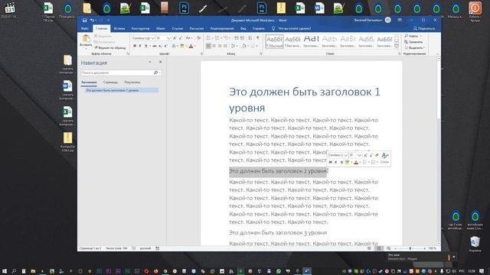This screenshot has height=275, width=490.
Task: Toggle Subscript in the ribbon
Action: tap(160, 46)
